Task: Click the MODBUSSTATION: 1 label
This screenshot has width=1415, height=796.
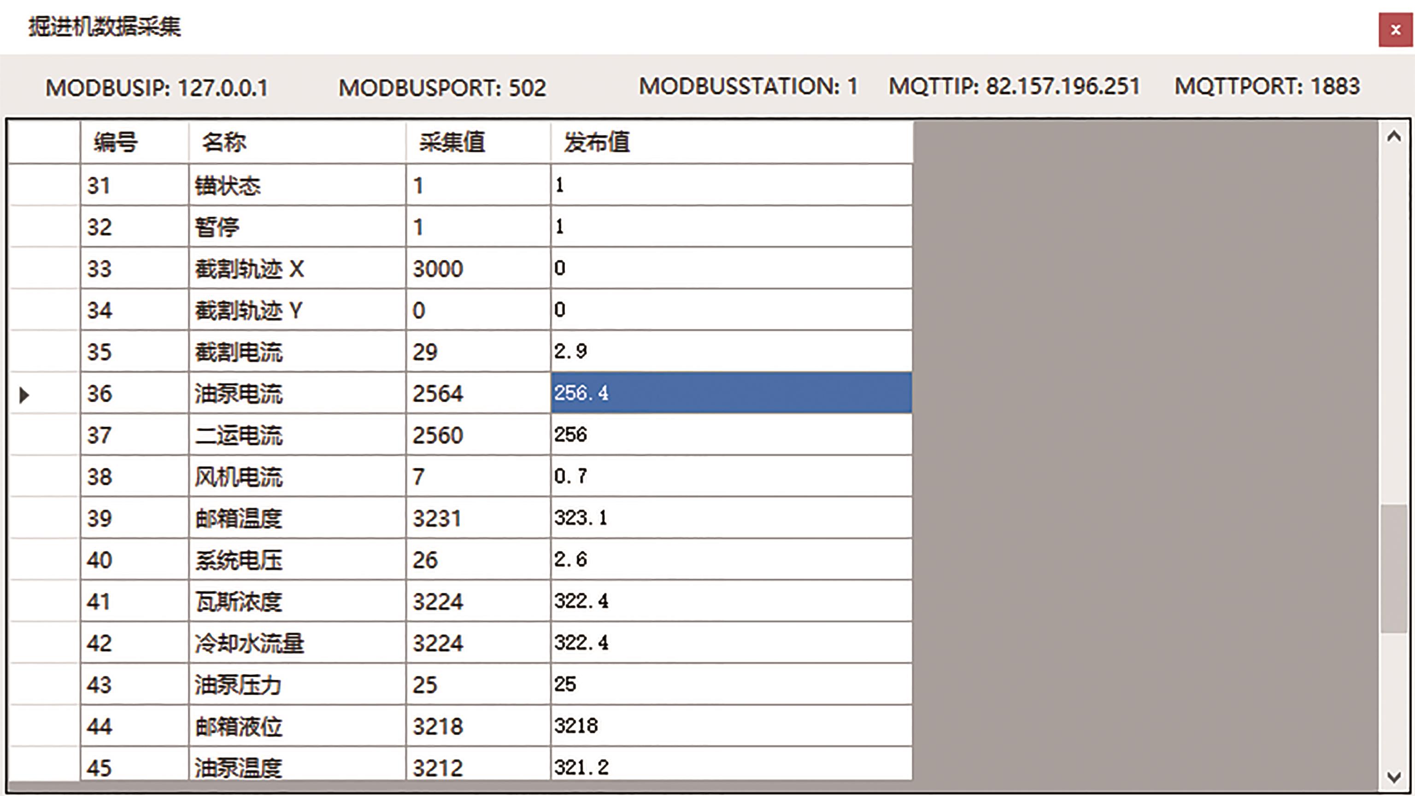Action: click(x=748, y=86)
